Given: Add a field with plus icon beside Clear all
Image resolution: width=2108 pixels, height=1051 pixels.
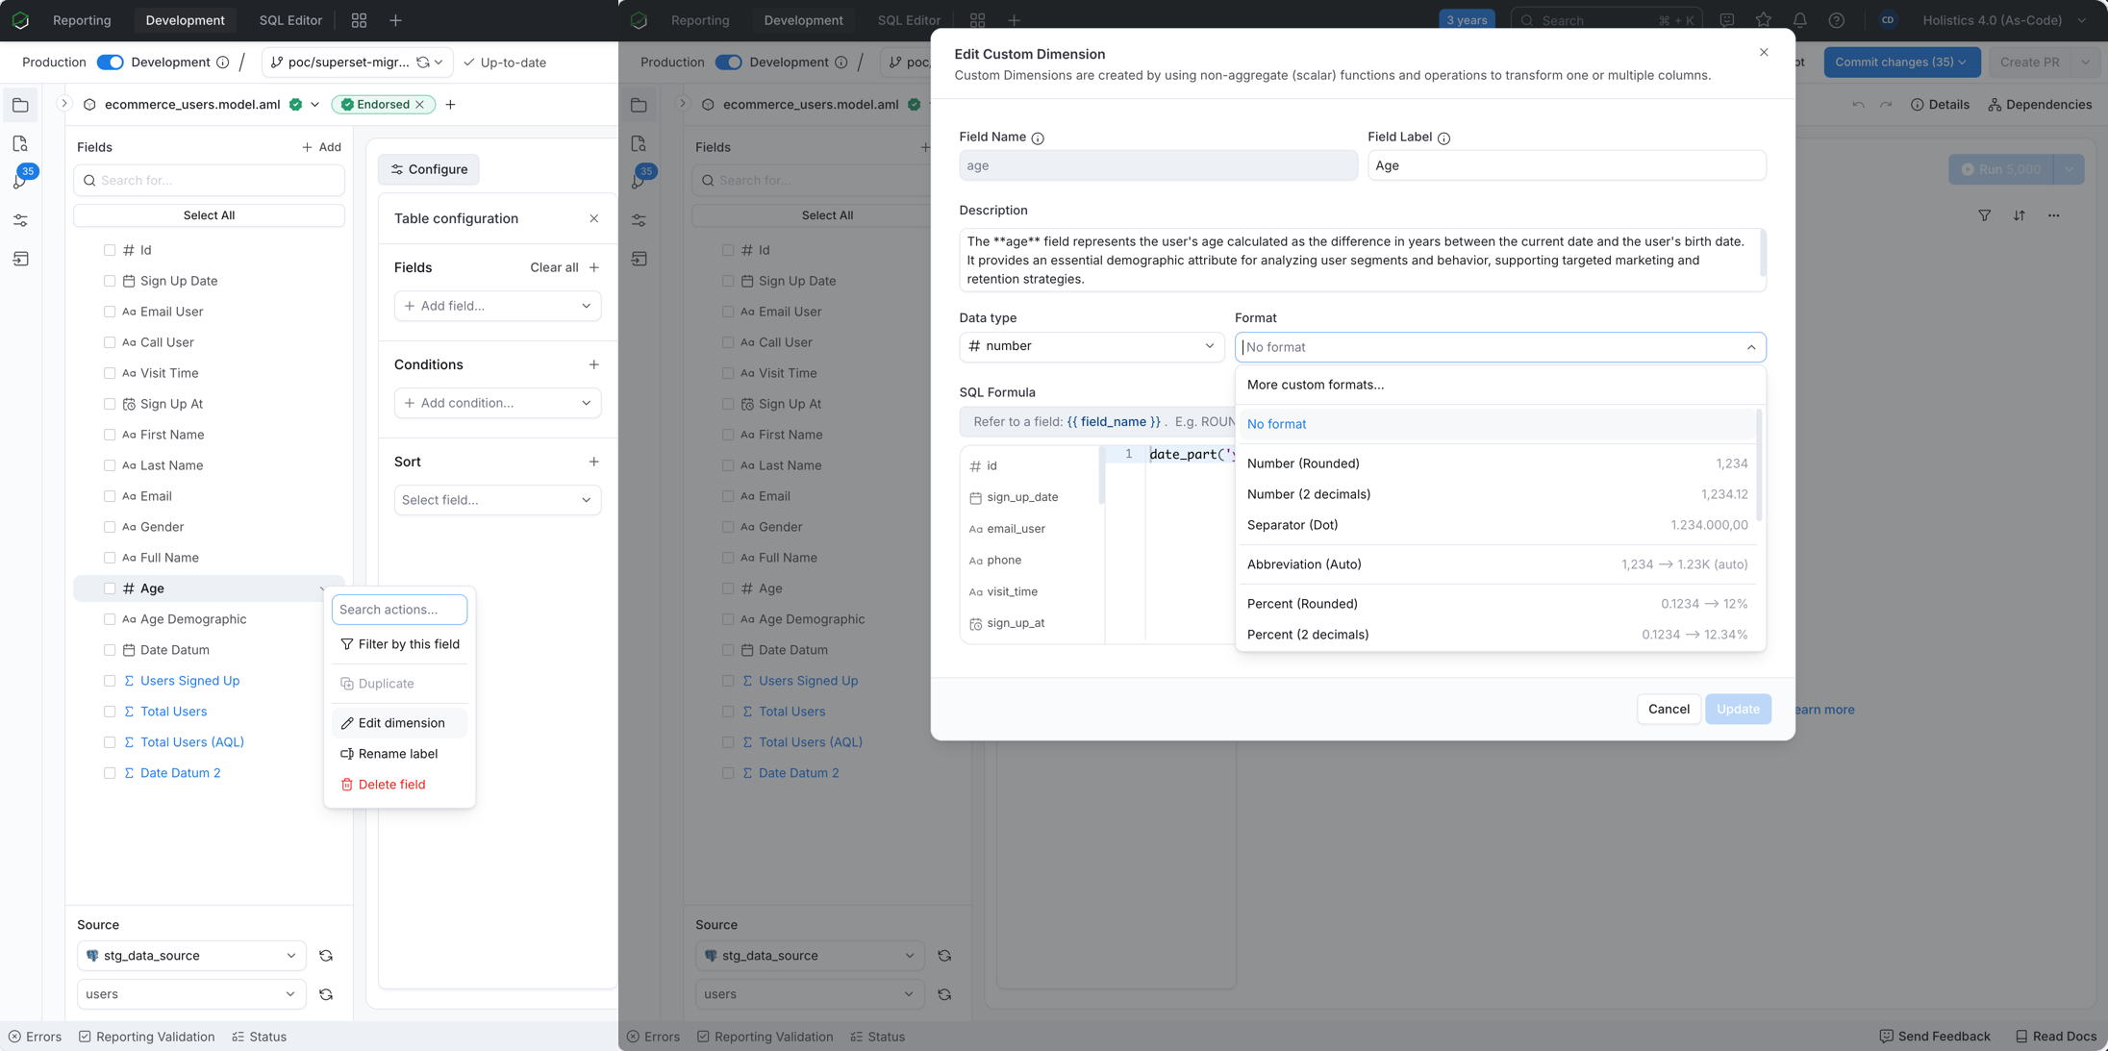Looking at the screenshot, I should click(x=594, y=267).
